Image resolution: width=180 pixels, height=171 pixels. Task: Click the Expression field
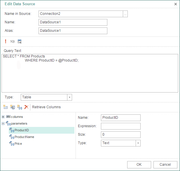click(x=121, y=126)
